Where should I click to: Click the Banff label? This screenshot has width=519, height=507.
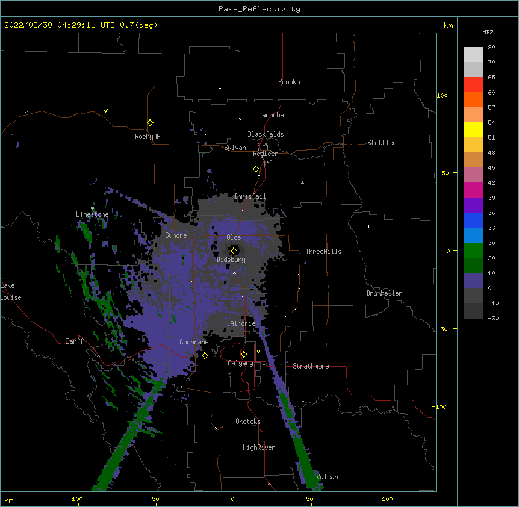(75, 341)
